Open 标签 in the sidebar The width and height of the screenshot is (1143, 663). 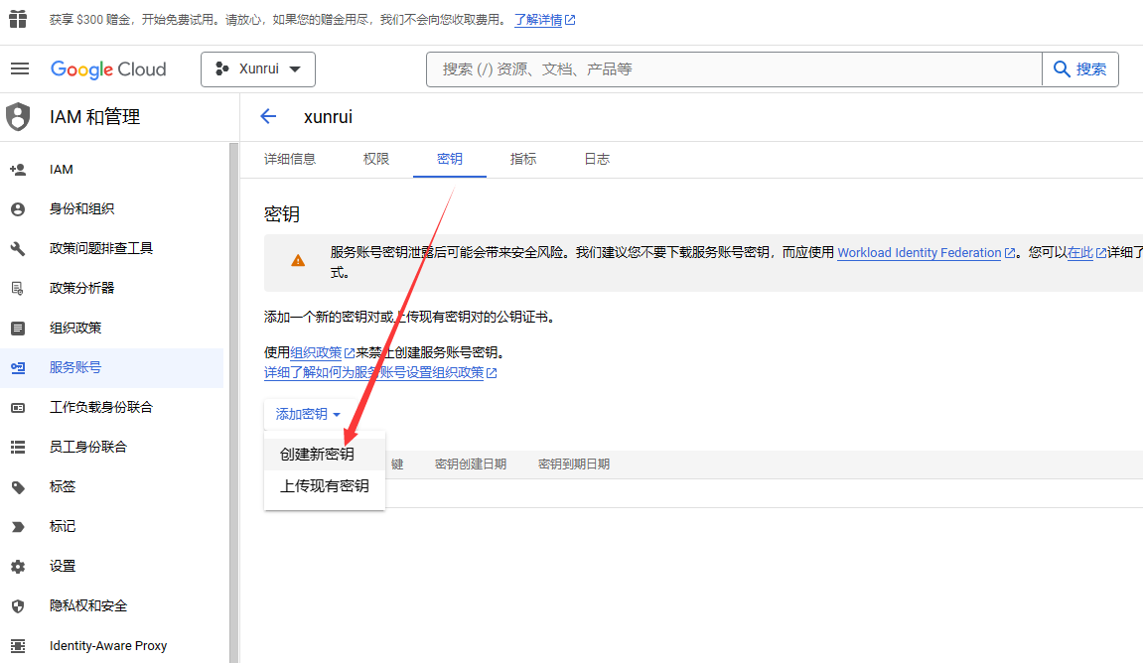coord(111,487)
